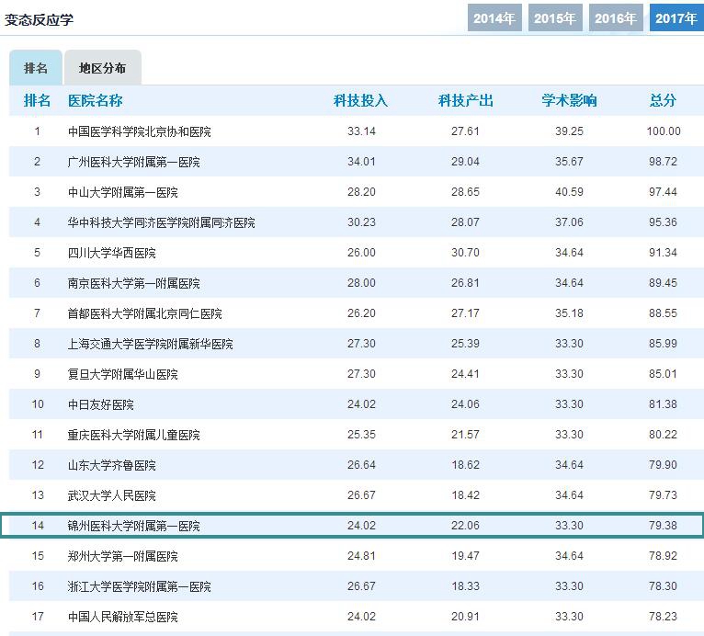Click total score 78.23
The image size is (704, 636).
pyautogui.click(x=664, y=617)
